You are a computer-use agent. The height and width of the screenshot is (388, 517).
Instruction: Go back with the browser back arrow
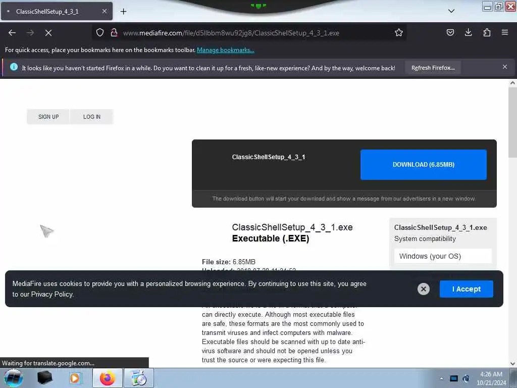click(x=12, y=33)
